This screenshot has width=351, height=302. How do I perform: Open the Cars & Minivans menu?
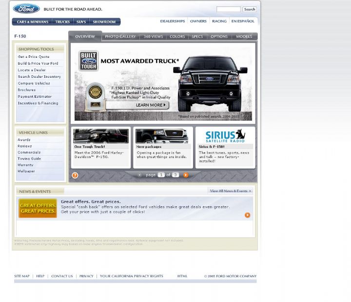point(32,22)
